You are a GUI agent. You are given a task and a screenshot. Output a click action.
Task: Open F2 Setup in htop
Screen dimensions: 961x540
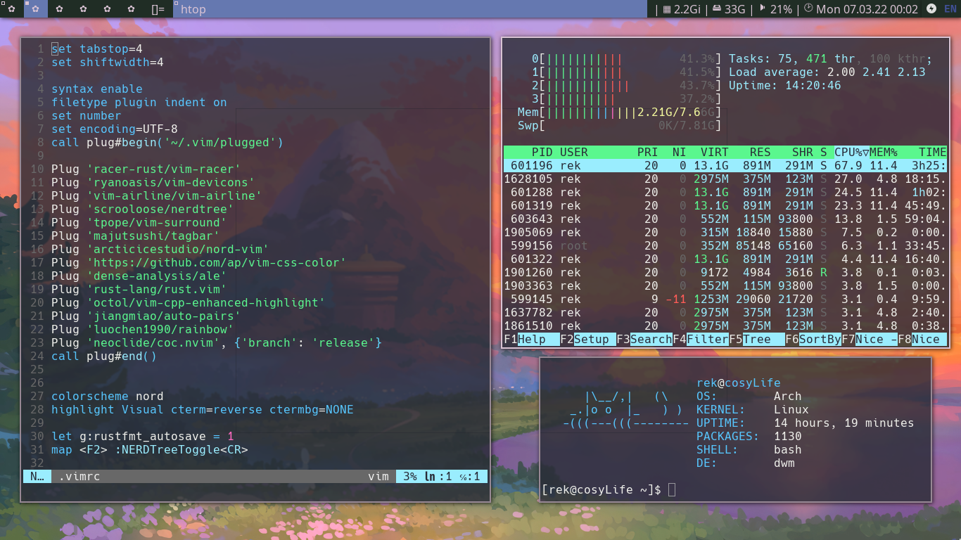coord(588,339)
